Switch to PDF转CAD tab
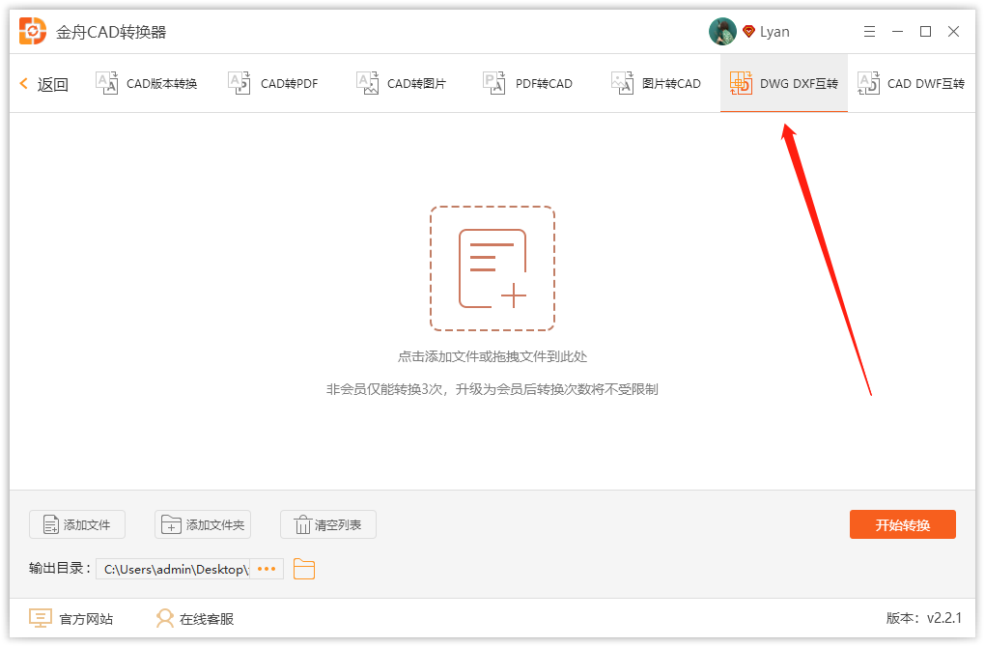The height and width of the screenshot is (647, 985). (528, 84)
